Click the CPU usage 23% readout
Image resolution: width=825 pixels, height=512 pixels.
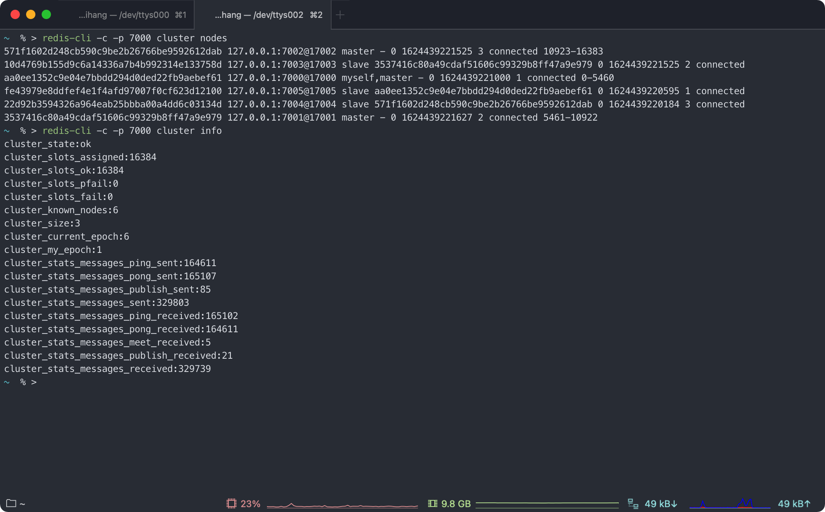pos(250,504)
